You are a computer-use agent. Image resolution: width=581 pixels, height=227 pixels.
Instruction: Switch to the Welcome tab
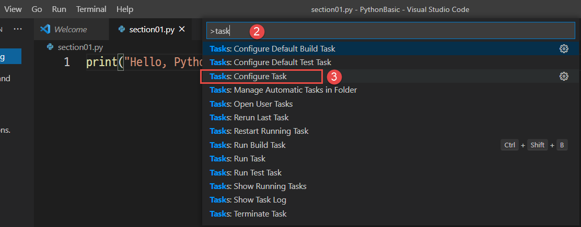click(x=71, y=30)
